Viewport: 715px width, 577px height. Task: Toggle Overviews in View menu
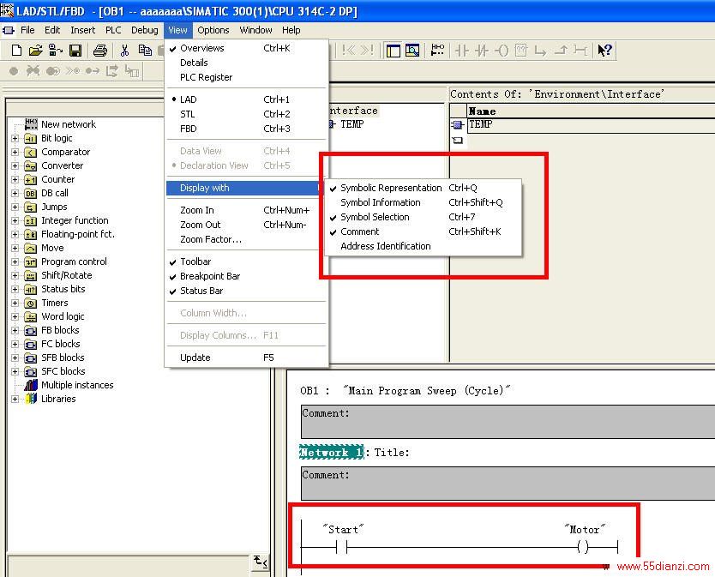coord(247,48)
